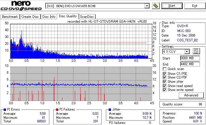
Task: Click Jitter maximum 10.7 %
Action: coord(147,118)
